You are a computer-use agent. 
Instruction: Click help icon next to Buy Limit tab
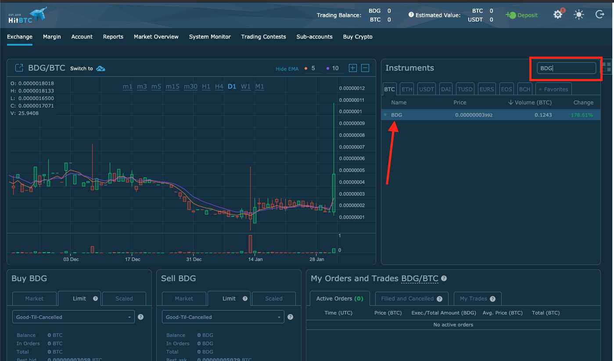click(95, 298)
